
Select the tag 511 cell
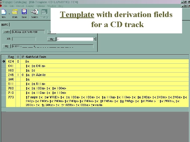coord(11,84)
